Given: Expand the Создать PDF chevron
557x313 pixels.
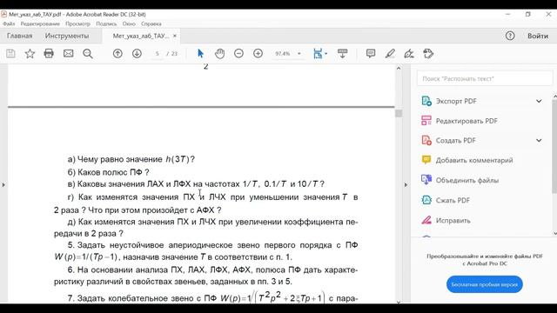Looking at the screenshot, I should [x=539, y=140].
